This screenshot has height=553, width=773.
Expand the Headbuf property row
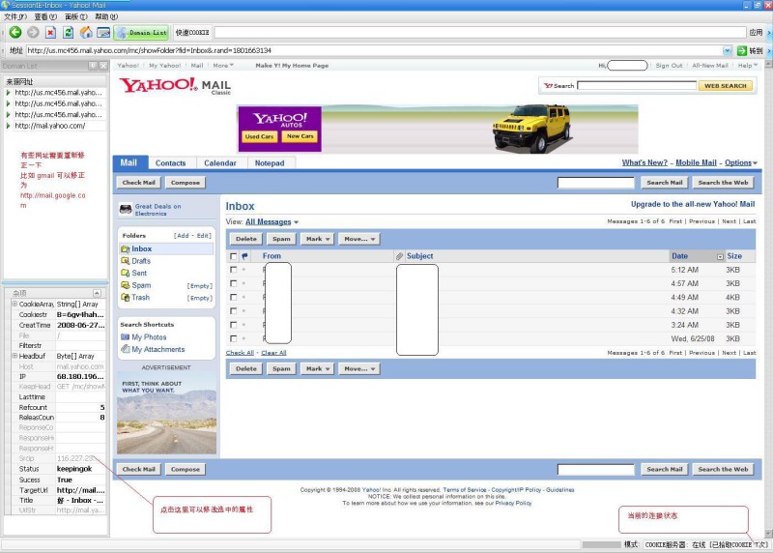pos(14,356)
